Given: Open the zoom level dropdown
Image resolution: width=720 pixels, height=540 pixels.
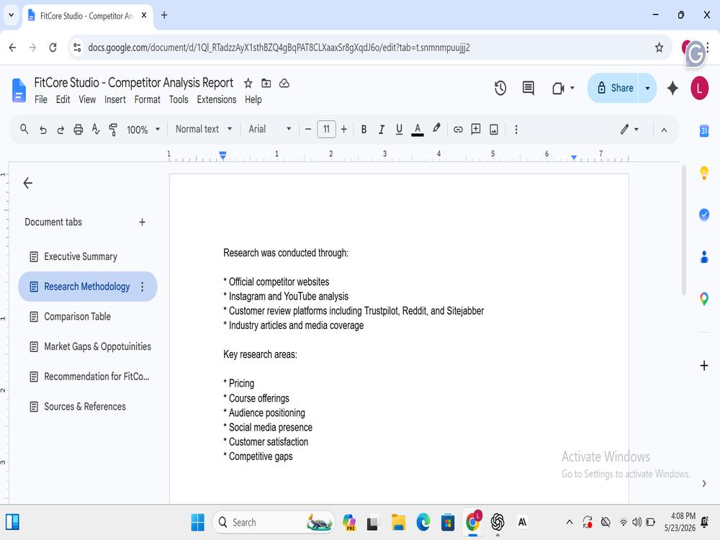Looking at the screenshot, I should (x=143, y=130).
